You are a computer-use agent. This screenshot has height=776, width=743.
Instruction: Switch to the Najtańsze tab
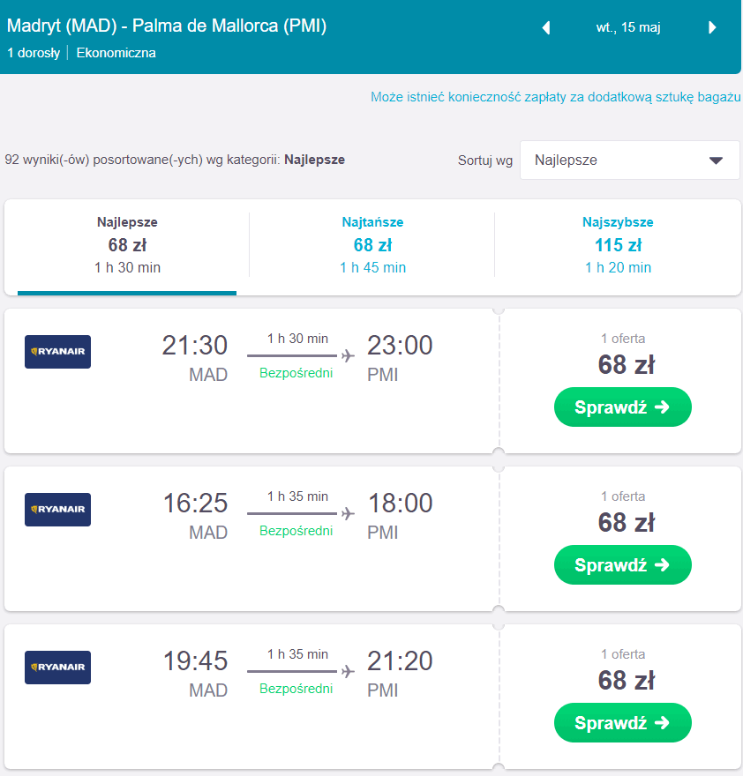click(x=372, y=245)
